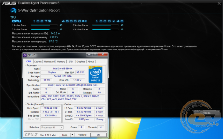Image resolution: width=223 pixels, height=139 pixels.
Task: Click the Level 3 cache value 6 MBytes
Action: pyautogui.click(x=84, y=119)
